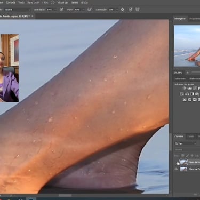
Task: Switch to the Navegador panel tab
Action: (180, 19)
